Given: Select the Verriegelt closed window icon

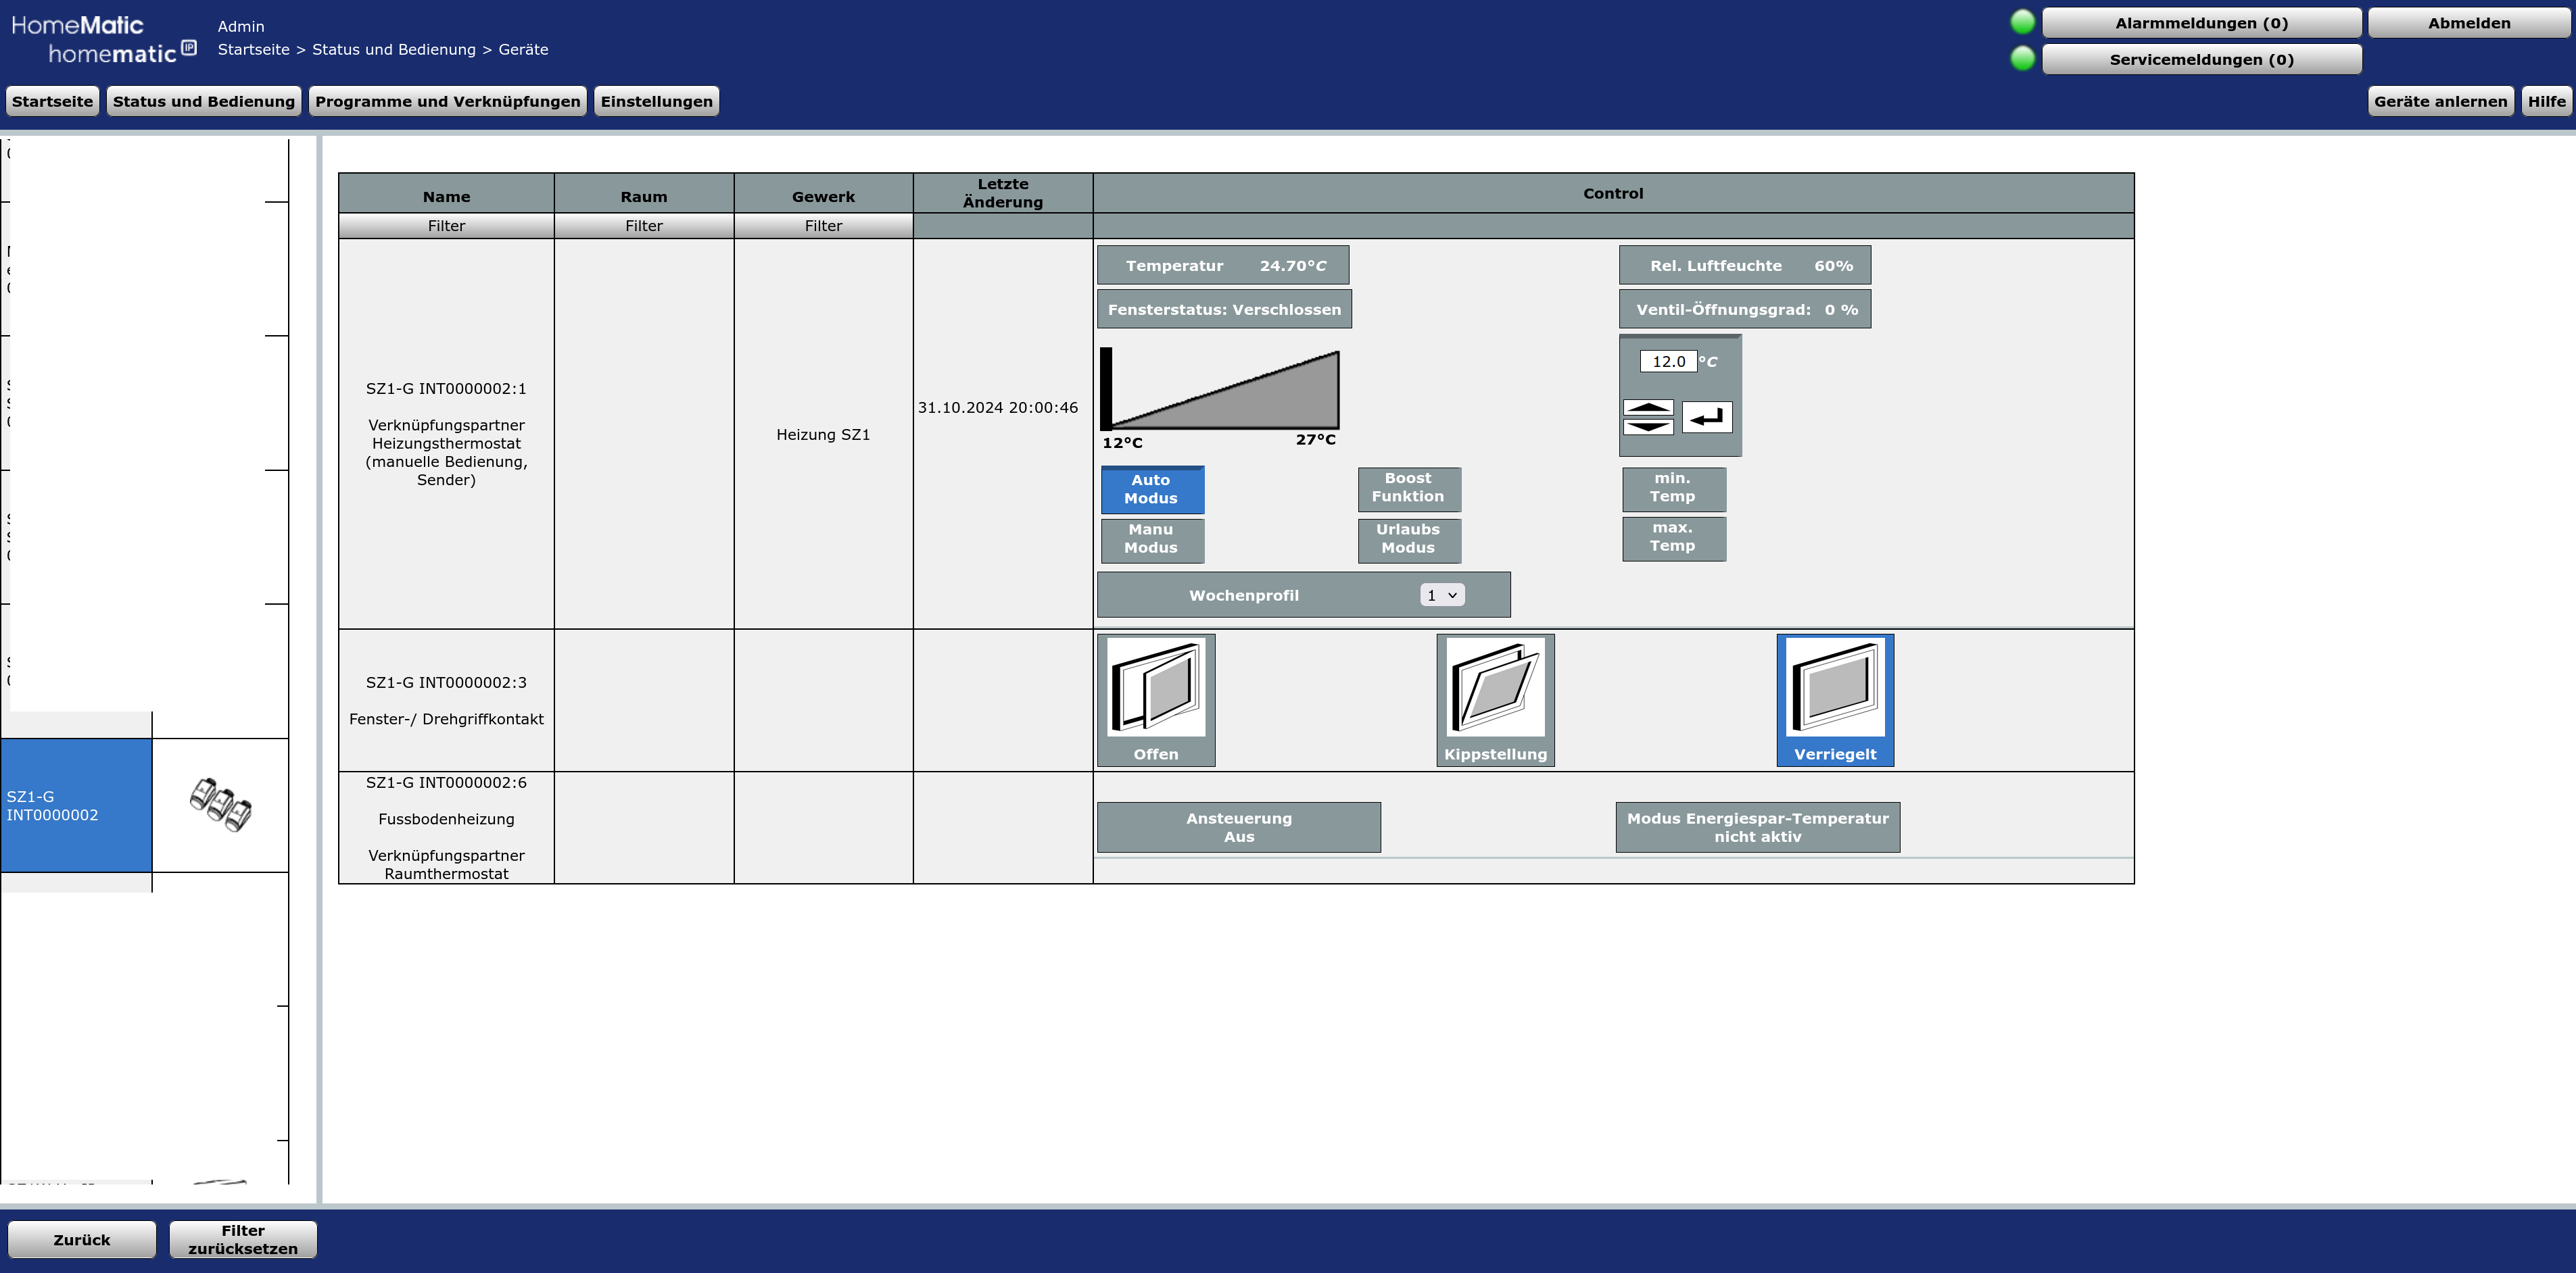Looking at the screenshot, I should coord(1834,699).
